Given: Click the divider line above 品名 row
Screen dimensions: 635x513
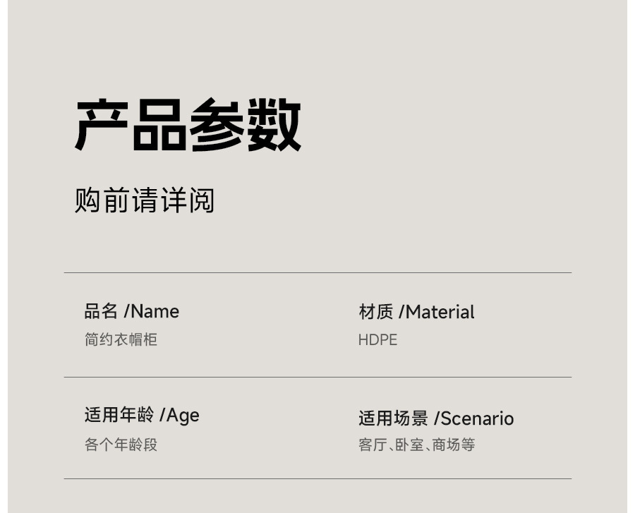Looking at the screenshot, I should pyautogui.click(x=317, y=272).
